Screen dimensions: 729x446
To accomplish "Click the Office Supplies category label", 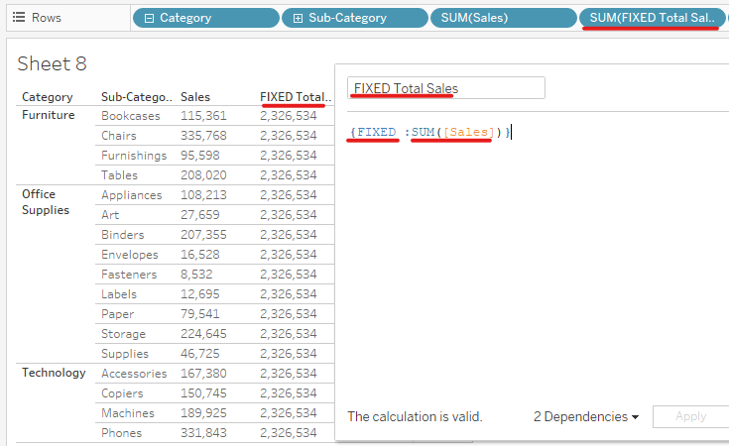I will click(46, 202).
